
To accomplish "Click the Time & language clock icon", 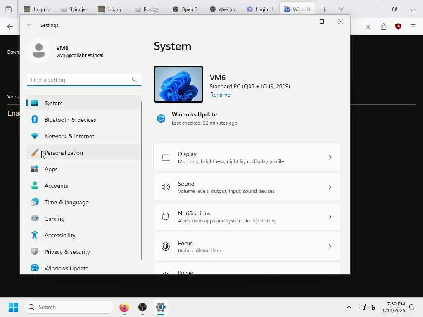I will point(35,202).
